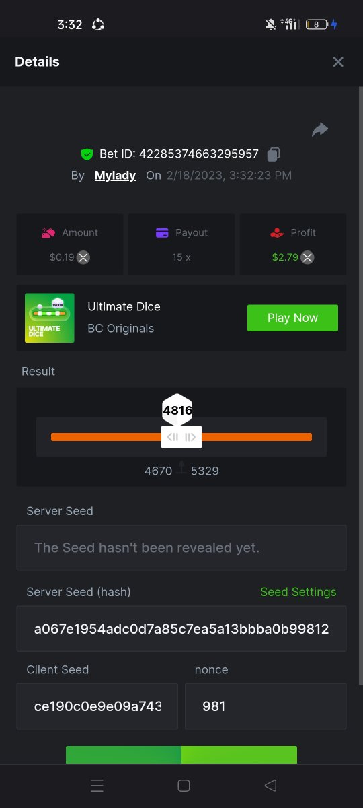Select the Server Seed hash field
363x808 pixels.
182,629
